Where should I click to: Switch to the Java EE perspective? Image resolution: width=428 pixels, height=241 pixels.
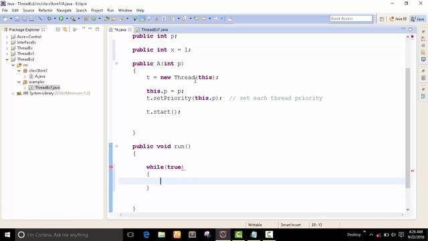coord(398,19)
